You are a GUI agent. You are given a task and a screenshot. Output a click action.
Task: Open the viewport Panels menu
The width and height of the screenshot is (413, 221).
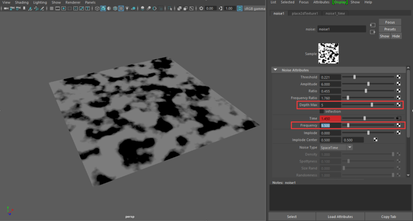(x=90, y=2)
